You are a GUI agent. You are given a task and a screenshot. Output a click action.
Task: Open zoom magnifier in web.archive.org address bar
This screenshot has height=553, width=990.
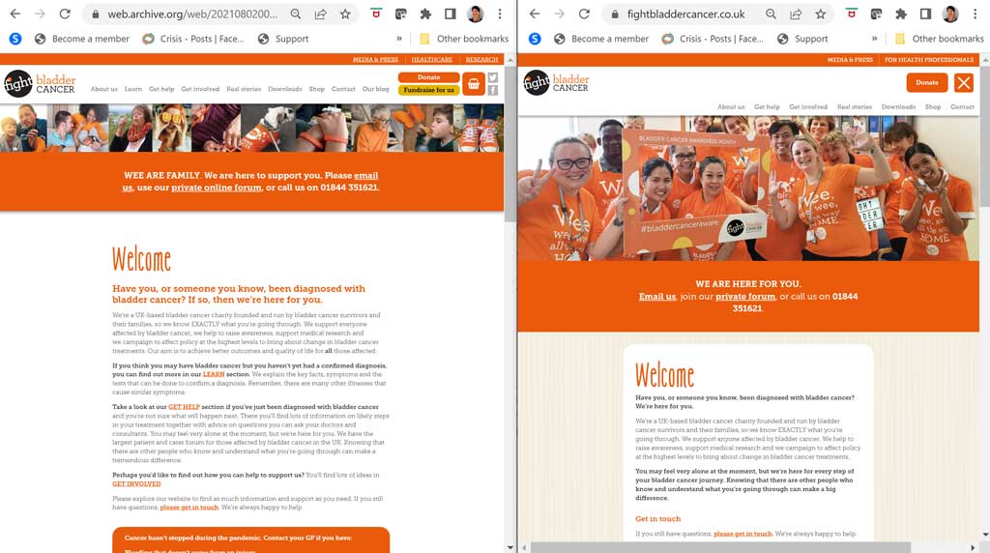(296, 14)
